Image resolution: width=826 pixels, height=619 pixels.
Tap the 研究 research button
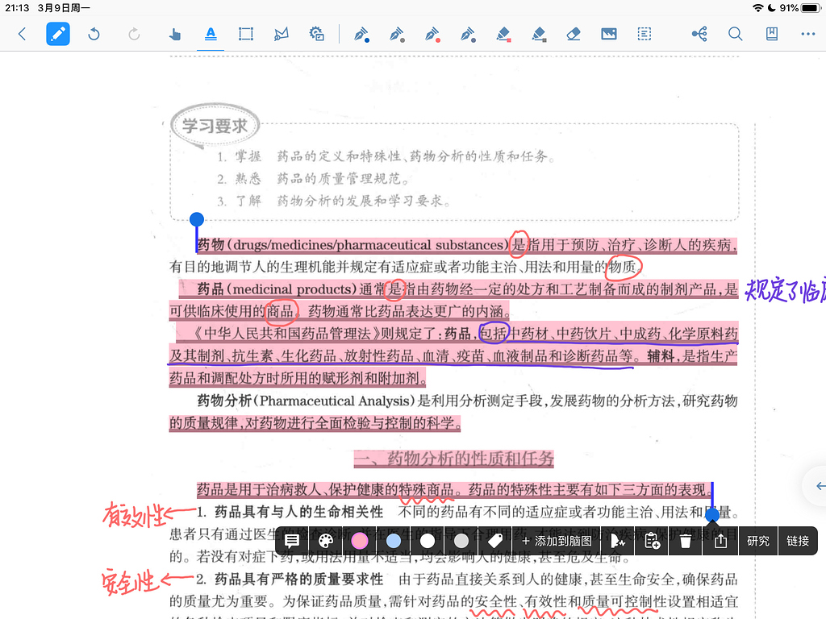coord(757,541)
